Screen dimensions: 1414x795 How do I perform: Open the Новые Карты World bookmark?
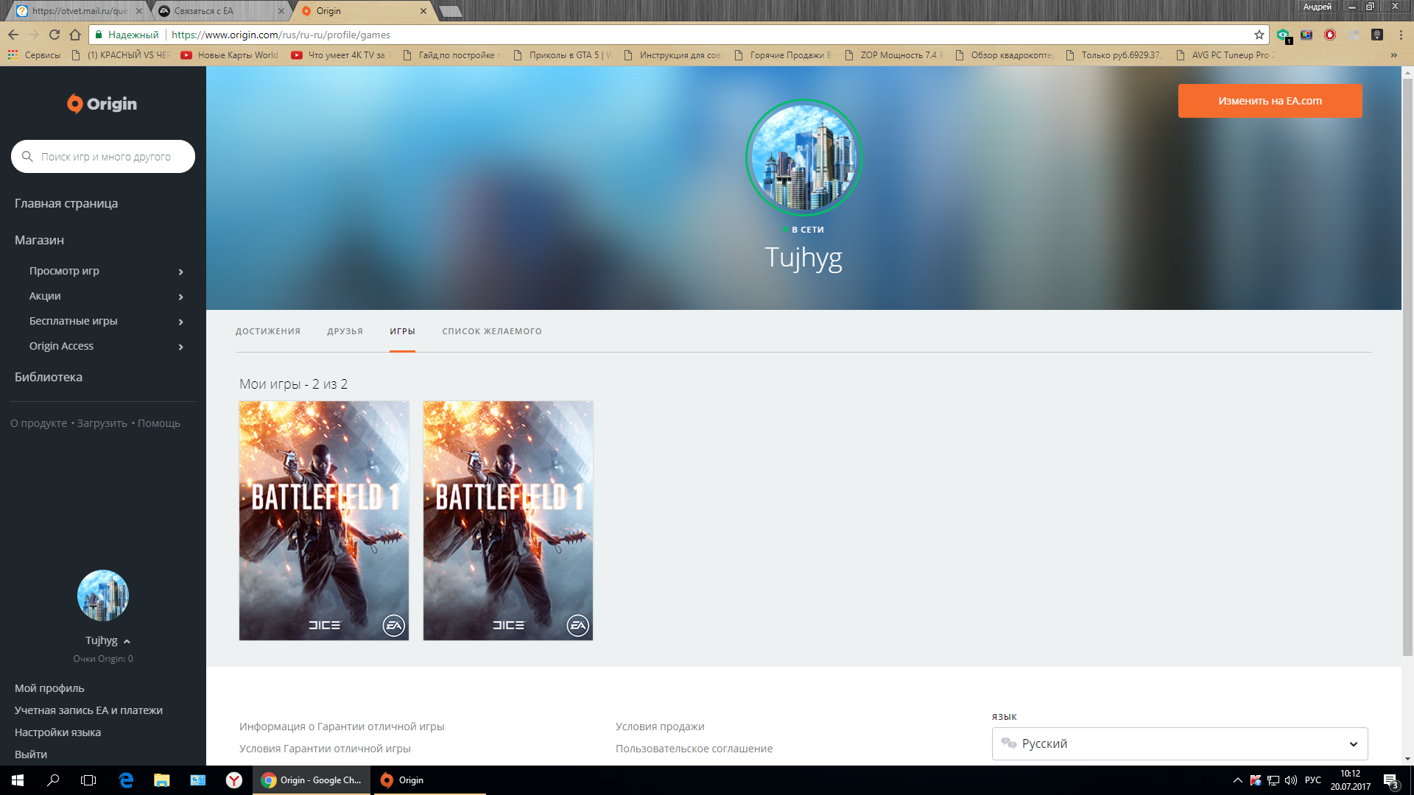pyautogui.click(x=230, y=55)
